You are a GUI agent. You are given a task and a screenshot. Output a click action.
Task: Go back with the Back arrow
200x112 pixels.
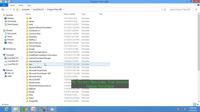click(x=3, y=10)
